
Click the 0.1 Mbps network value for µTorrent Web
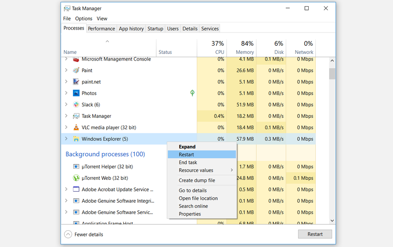pyautogui.click(x=303, y=178)
